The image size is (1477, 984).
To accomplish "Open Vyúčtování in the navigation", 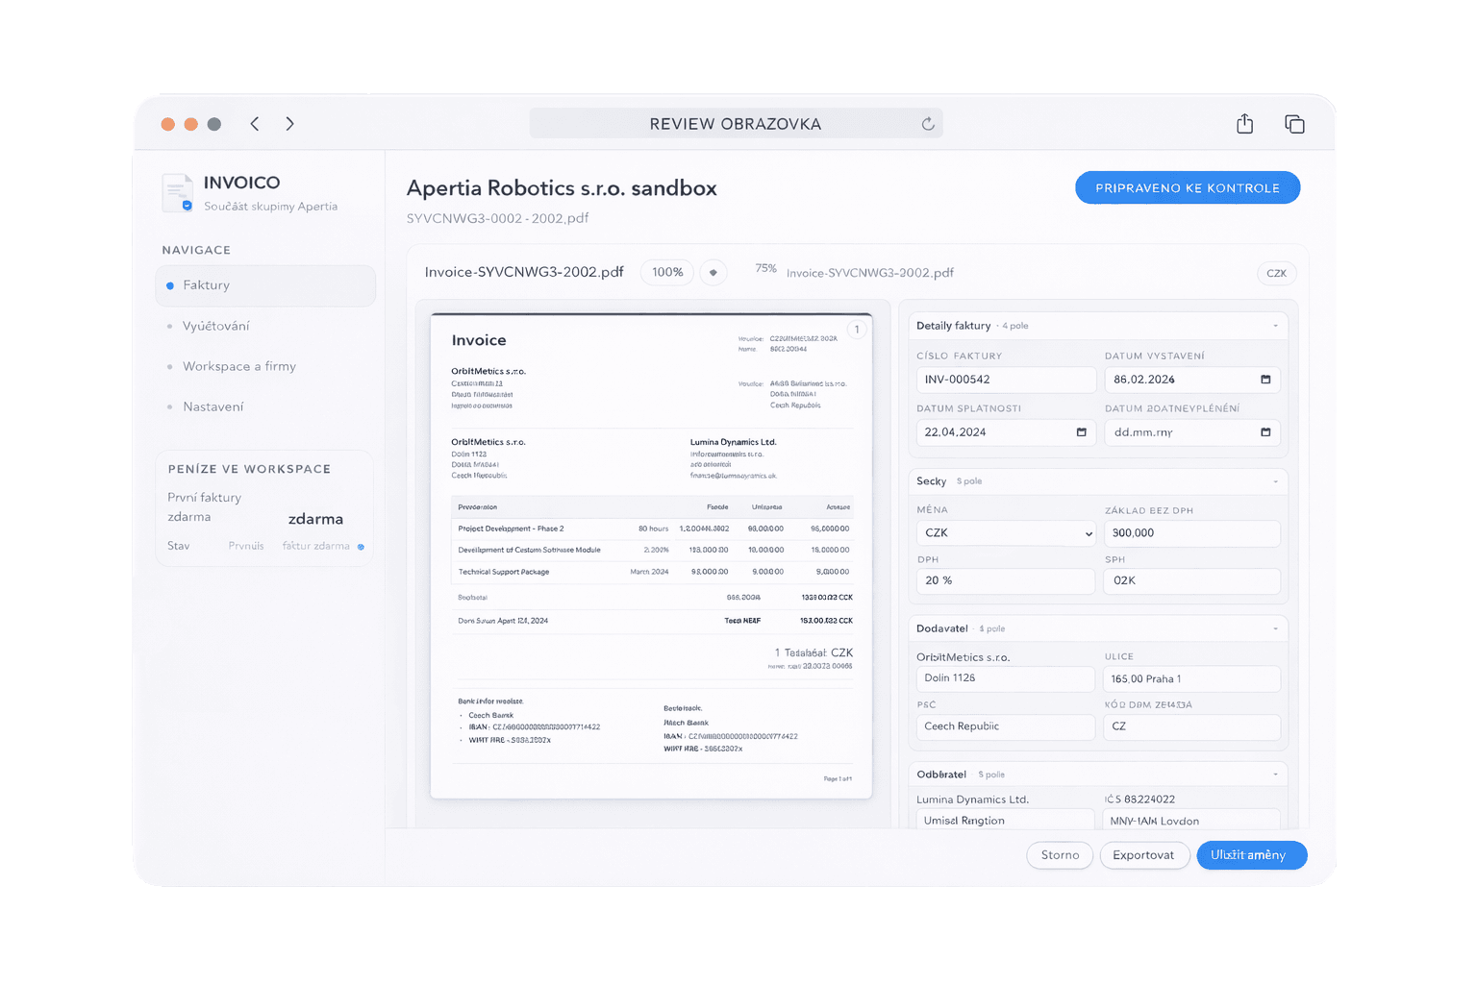I will point(215,326).
